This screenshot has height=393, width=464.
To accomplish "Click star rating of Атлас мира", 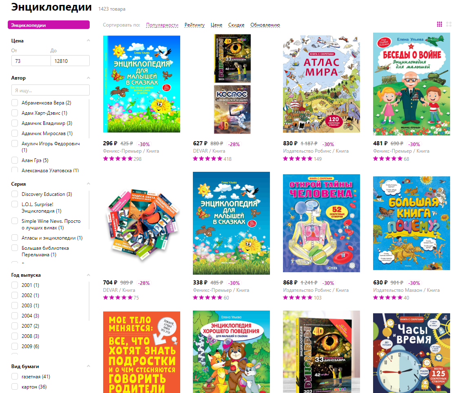I will (297, 159).
